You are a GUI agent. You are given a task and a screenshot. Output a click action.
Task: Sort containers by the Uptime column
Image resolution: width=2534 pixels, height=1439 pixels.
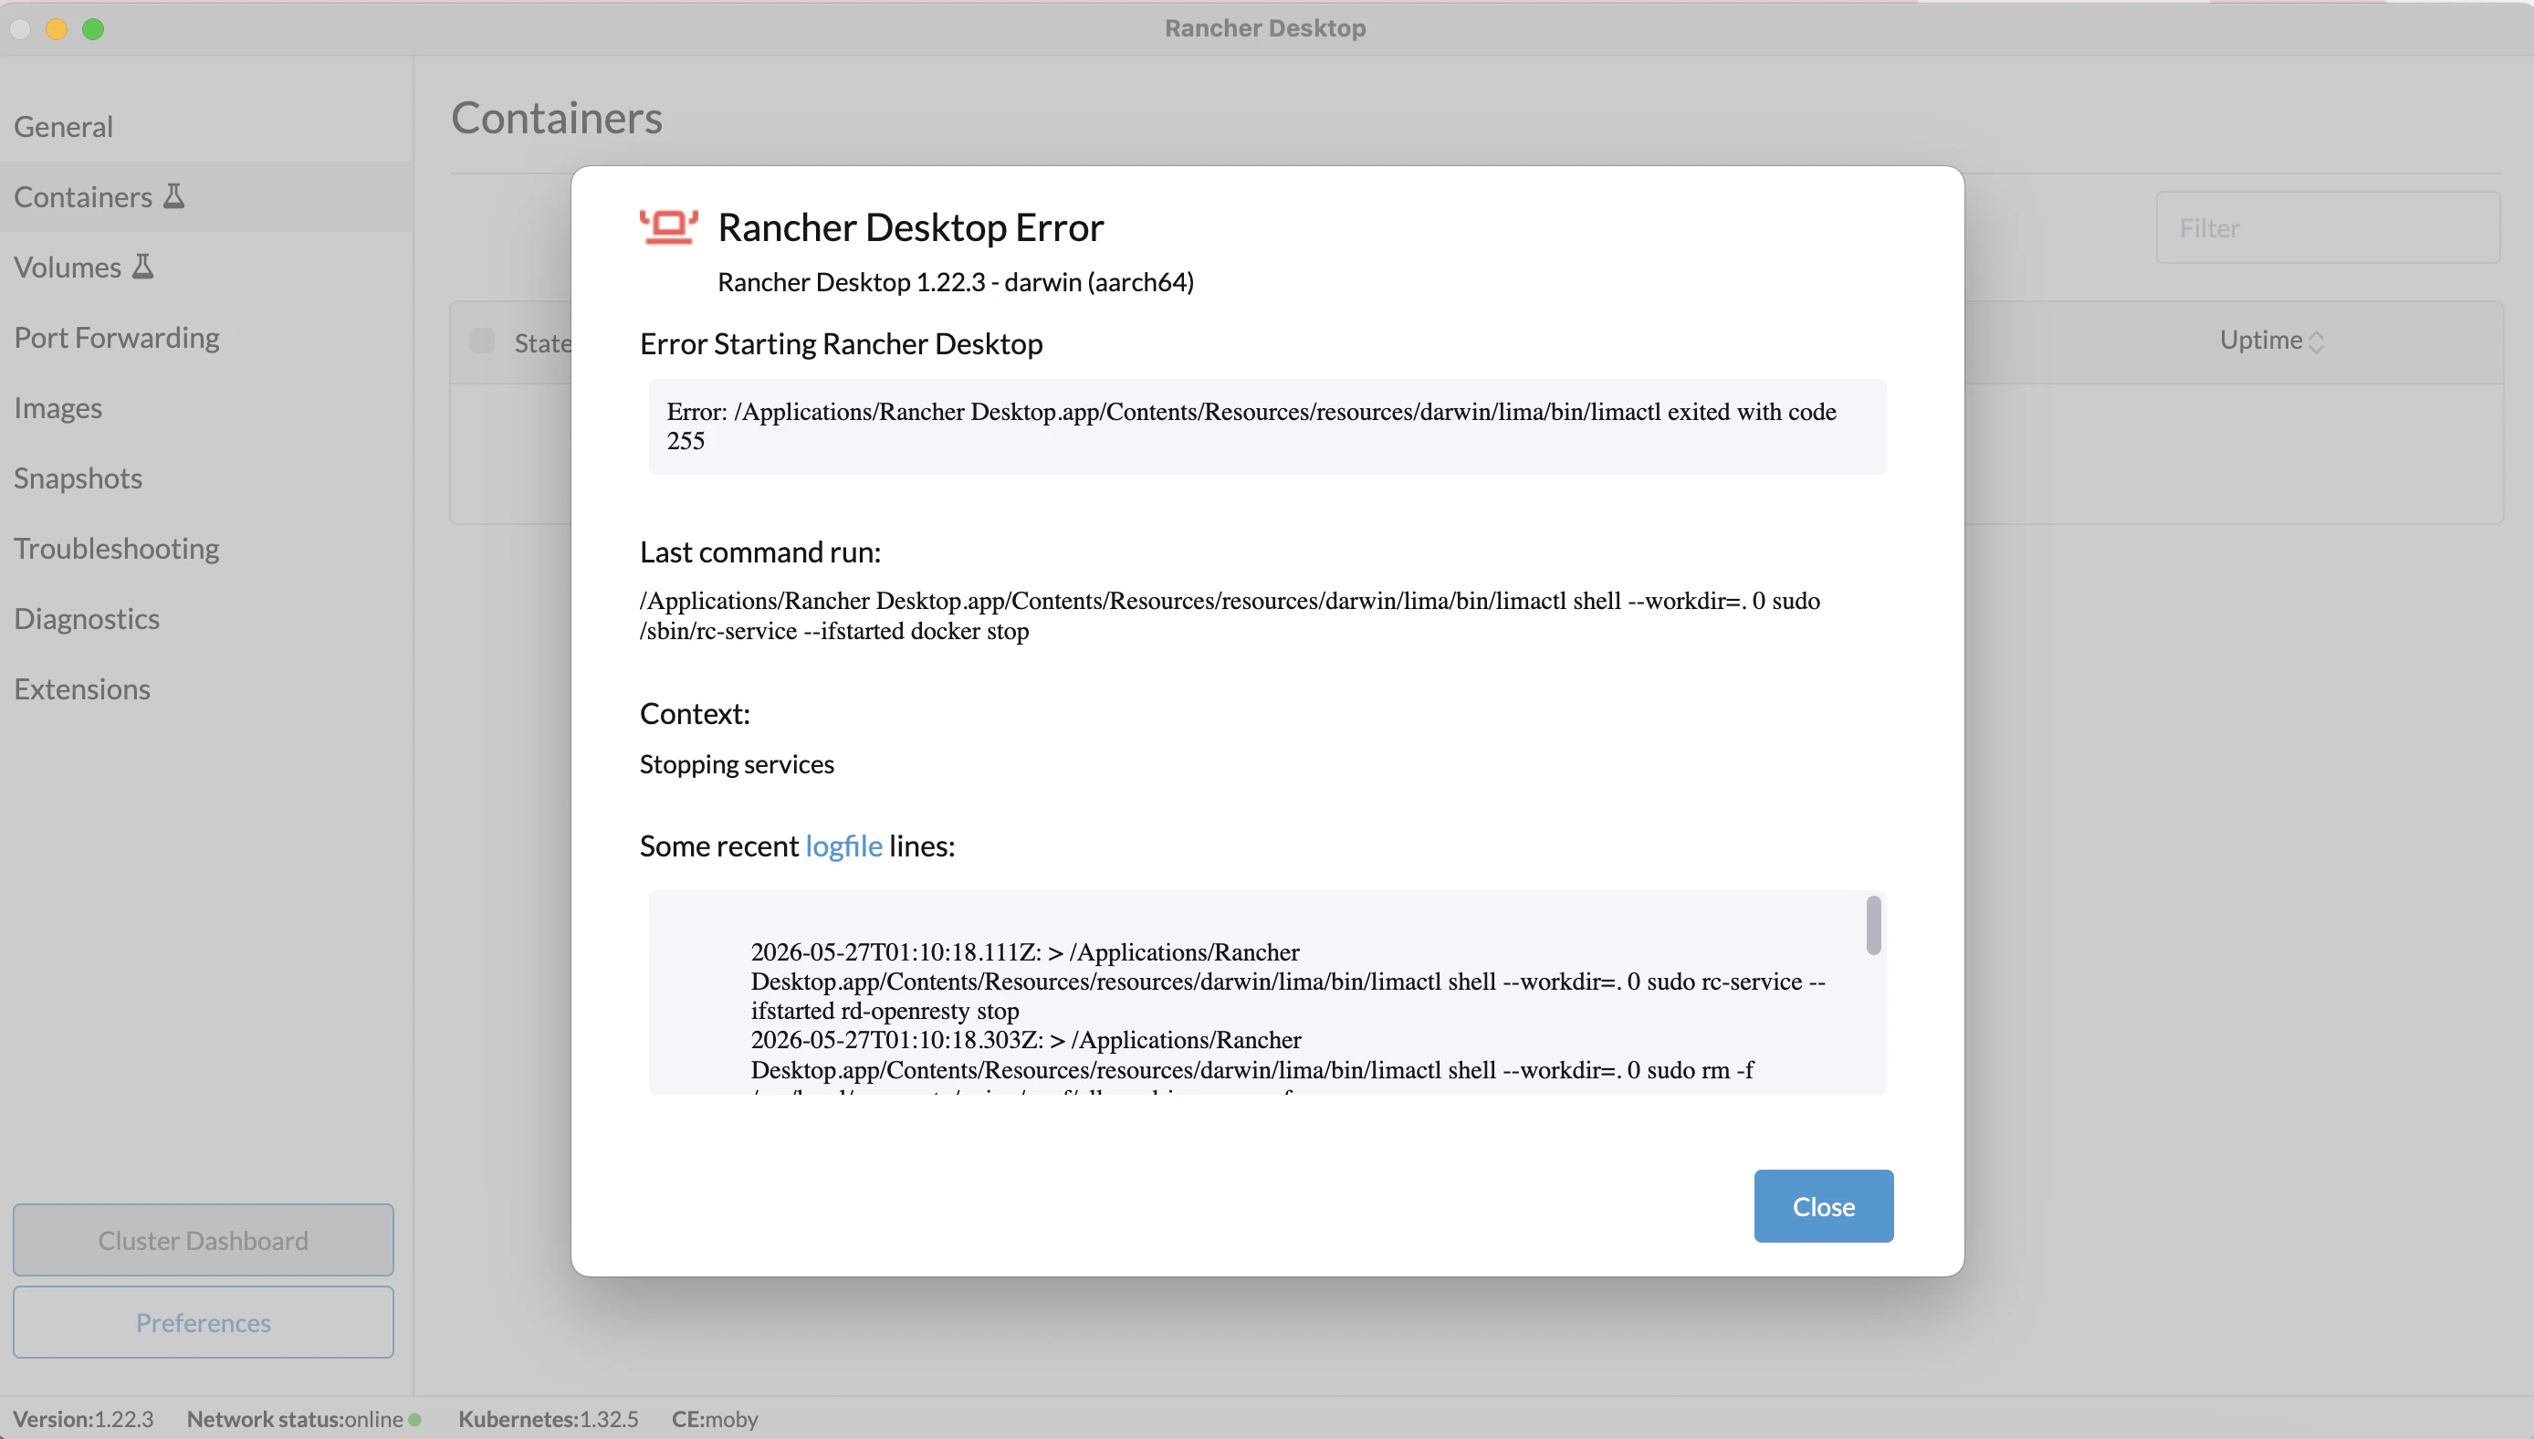[2270, 340]
